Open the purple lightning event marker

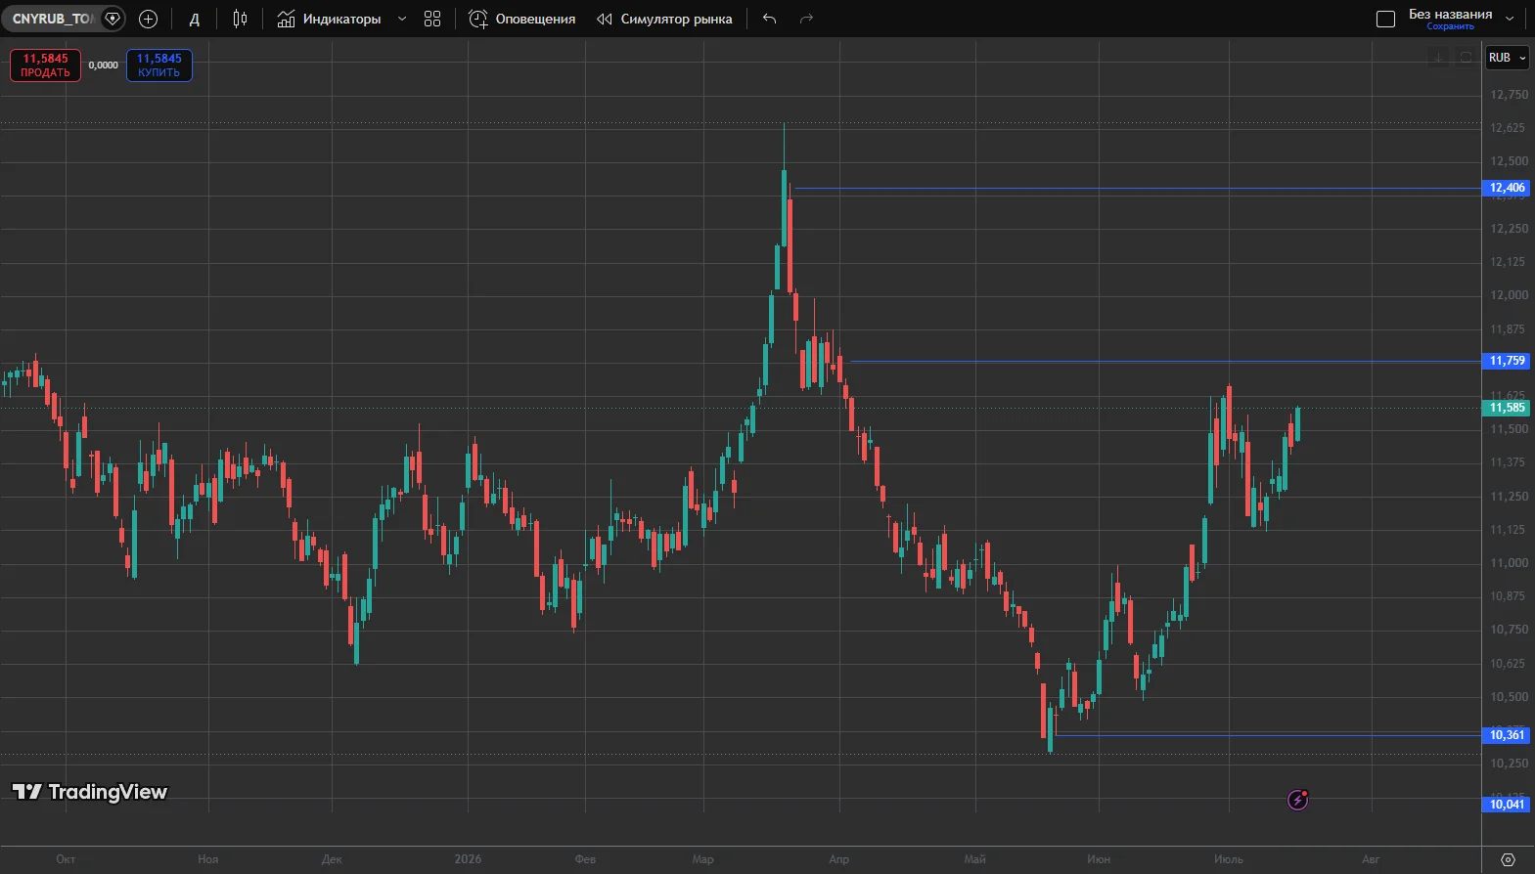[x=1297, y=801]
